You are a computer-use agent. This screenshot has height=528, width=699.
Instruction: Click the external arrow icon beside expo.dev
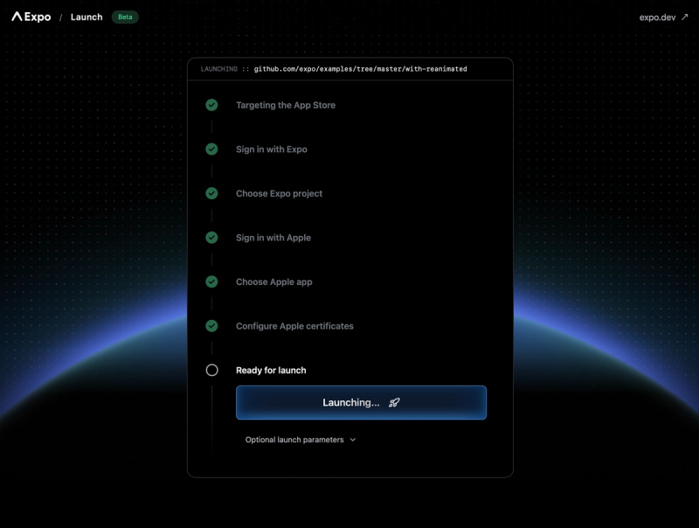[685, 17]
